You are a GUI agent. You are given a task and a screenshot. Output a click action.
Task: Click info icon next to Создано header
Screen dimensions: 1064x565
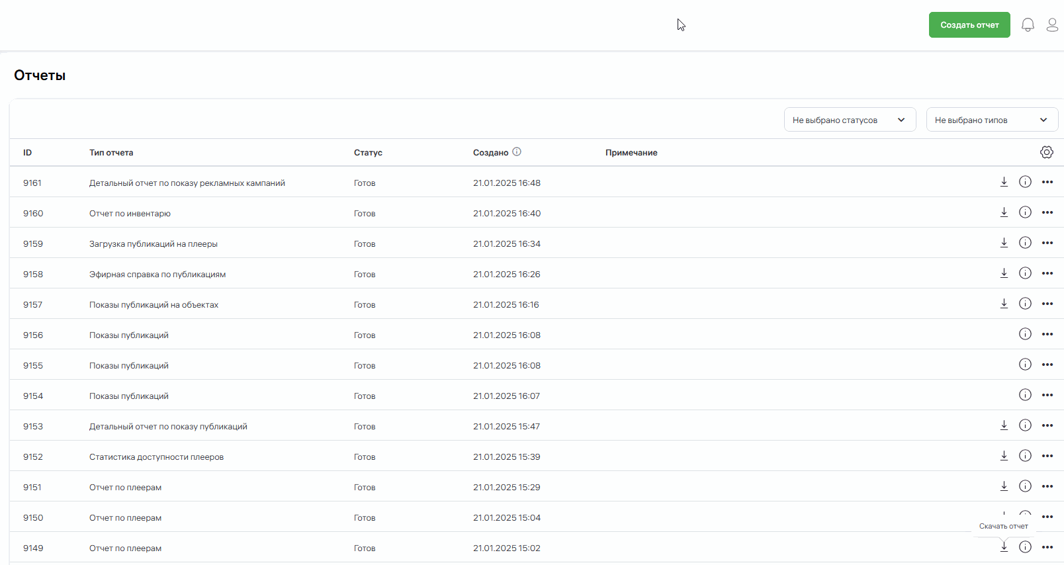[517, 152]
